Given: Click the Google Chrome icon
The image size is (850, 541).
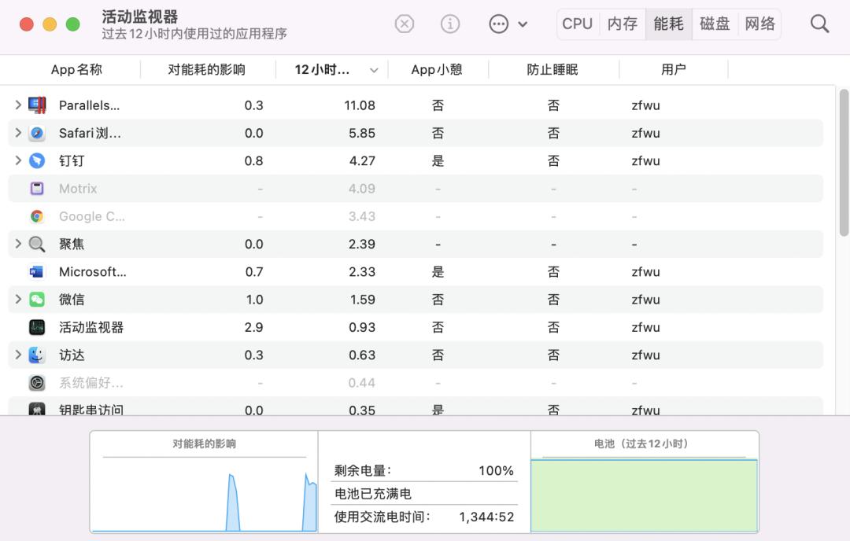Looking at the screenshot, I should pos(36,216).
